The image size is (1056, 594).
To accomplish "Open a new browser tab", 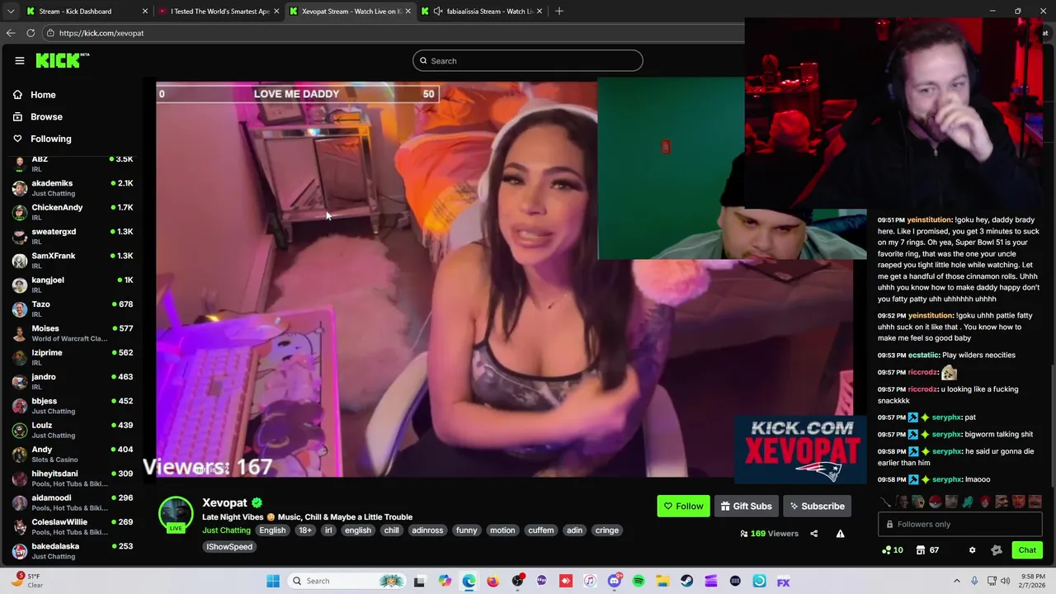I will pos(559,12).
